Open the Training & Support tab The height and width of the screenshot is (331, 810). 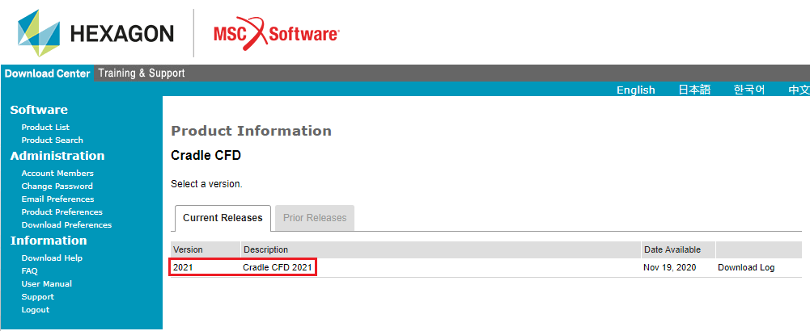click(141, 73)
